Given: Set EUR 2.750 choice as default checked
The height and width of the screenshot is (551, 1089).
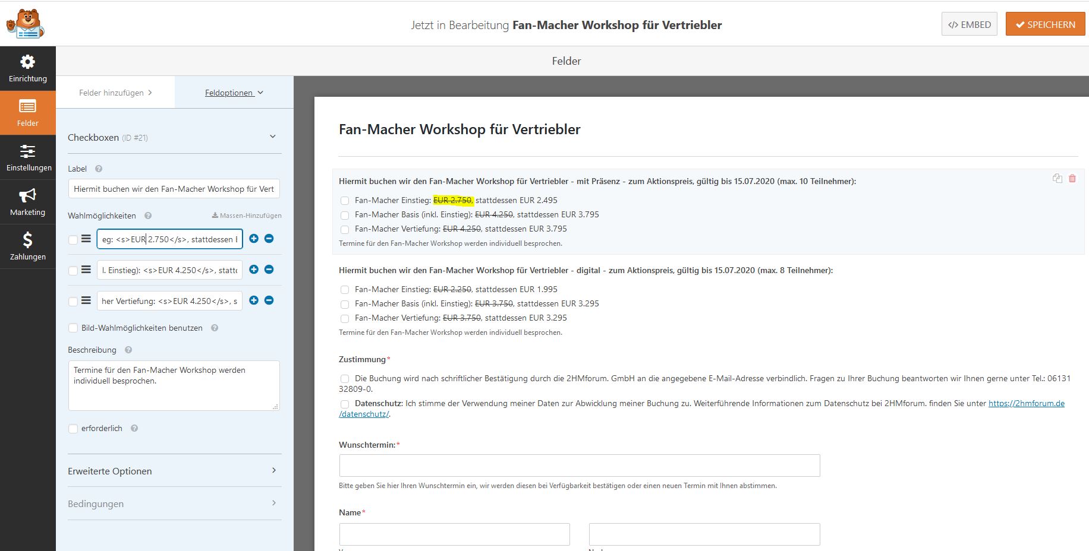Looking at the screenshot, I should click(x=73, y=240).
